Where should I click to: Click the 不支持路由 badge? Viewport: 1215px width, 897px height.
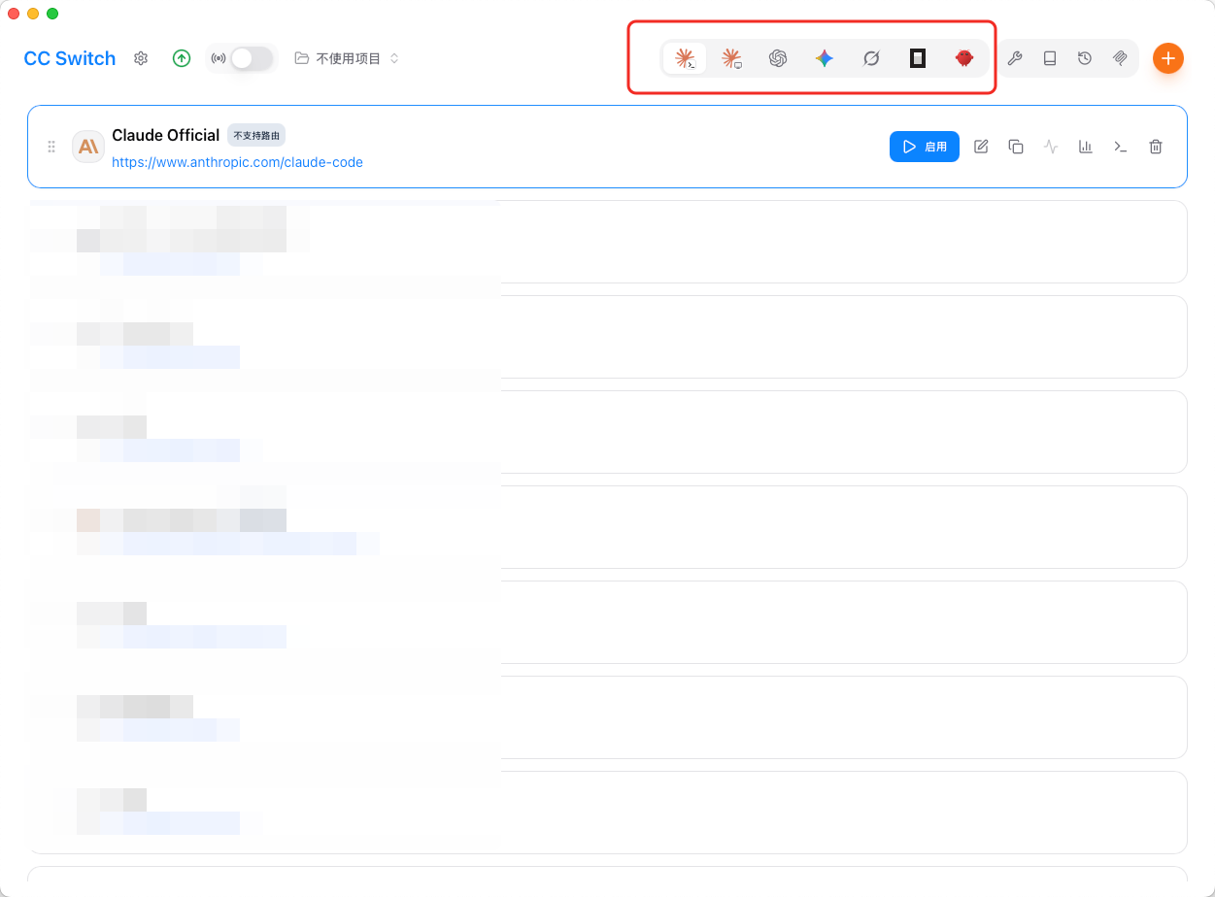tap(256, 135)
